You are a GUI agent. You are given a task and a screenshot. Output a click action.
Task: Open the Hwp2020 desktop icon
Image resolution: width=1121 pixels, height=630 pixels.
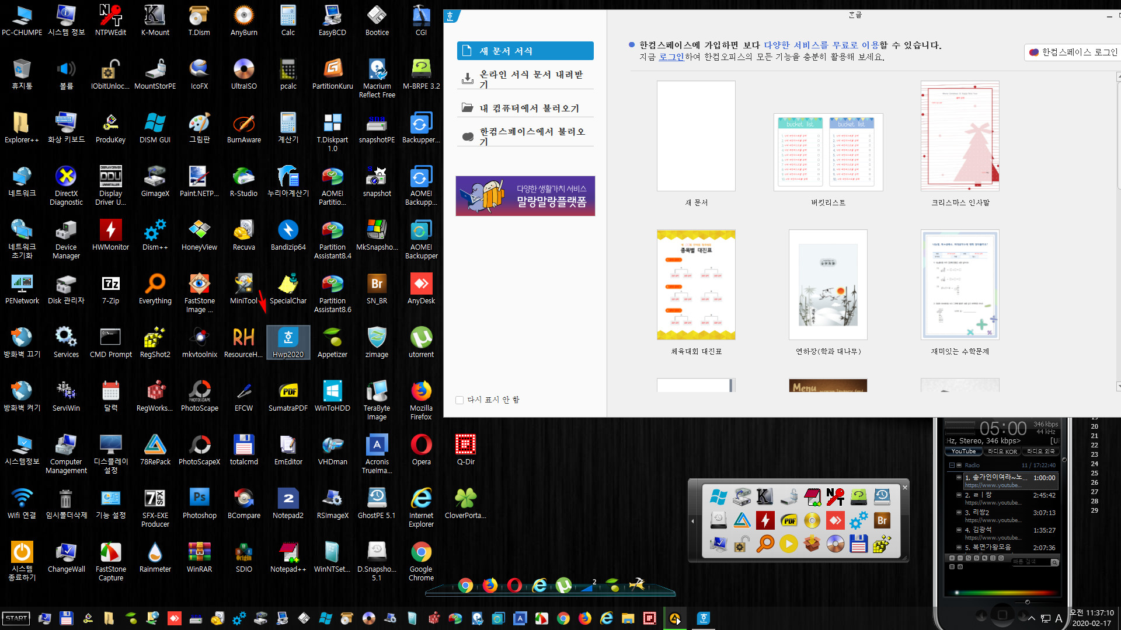click(288, 342)
